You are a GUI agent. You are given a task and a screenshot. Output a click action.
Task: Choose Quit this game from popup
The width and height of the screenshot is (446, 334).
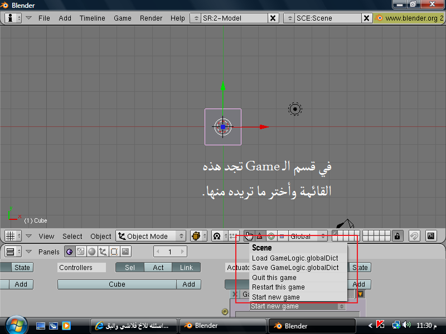point(298,277)
